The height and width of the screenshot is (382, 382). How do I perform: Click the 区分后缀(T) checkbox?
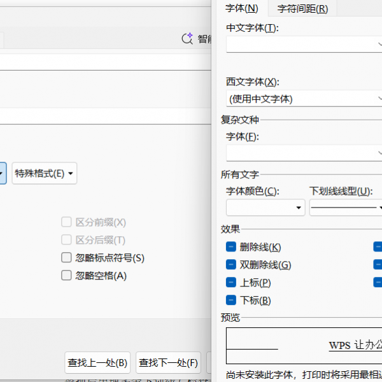pyautogui.click(x=66, y=240)
